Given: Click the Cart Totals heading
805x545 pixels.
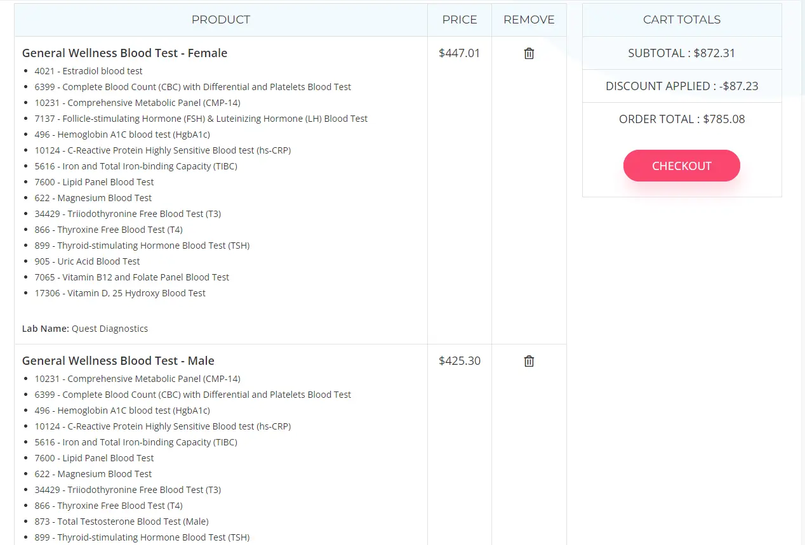Looking at the screenshot, I should pyautogui.click(x=681, y=20).
